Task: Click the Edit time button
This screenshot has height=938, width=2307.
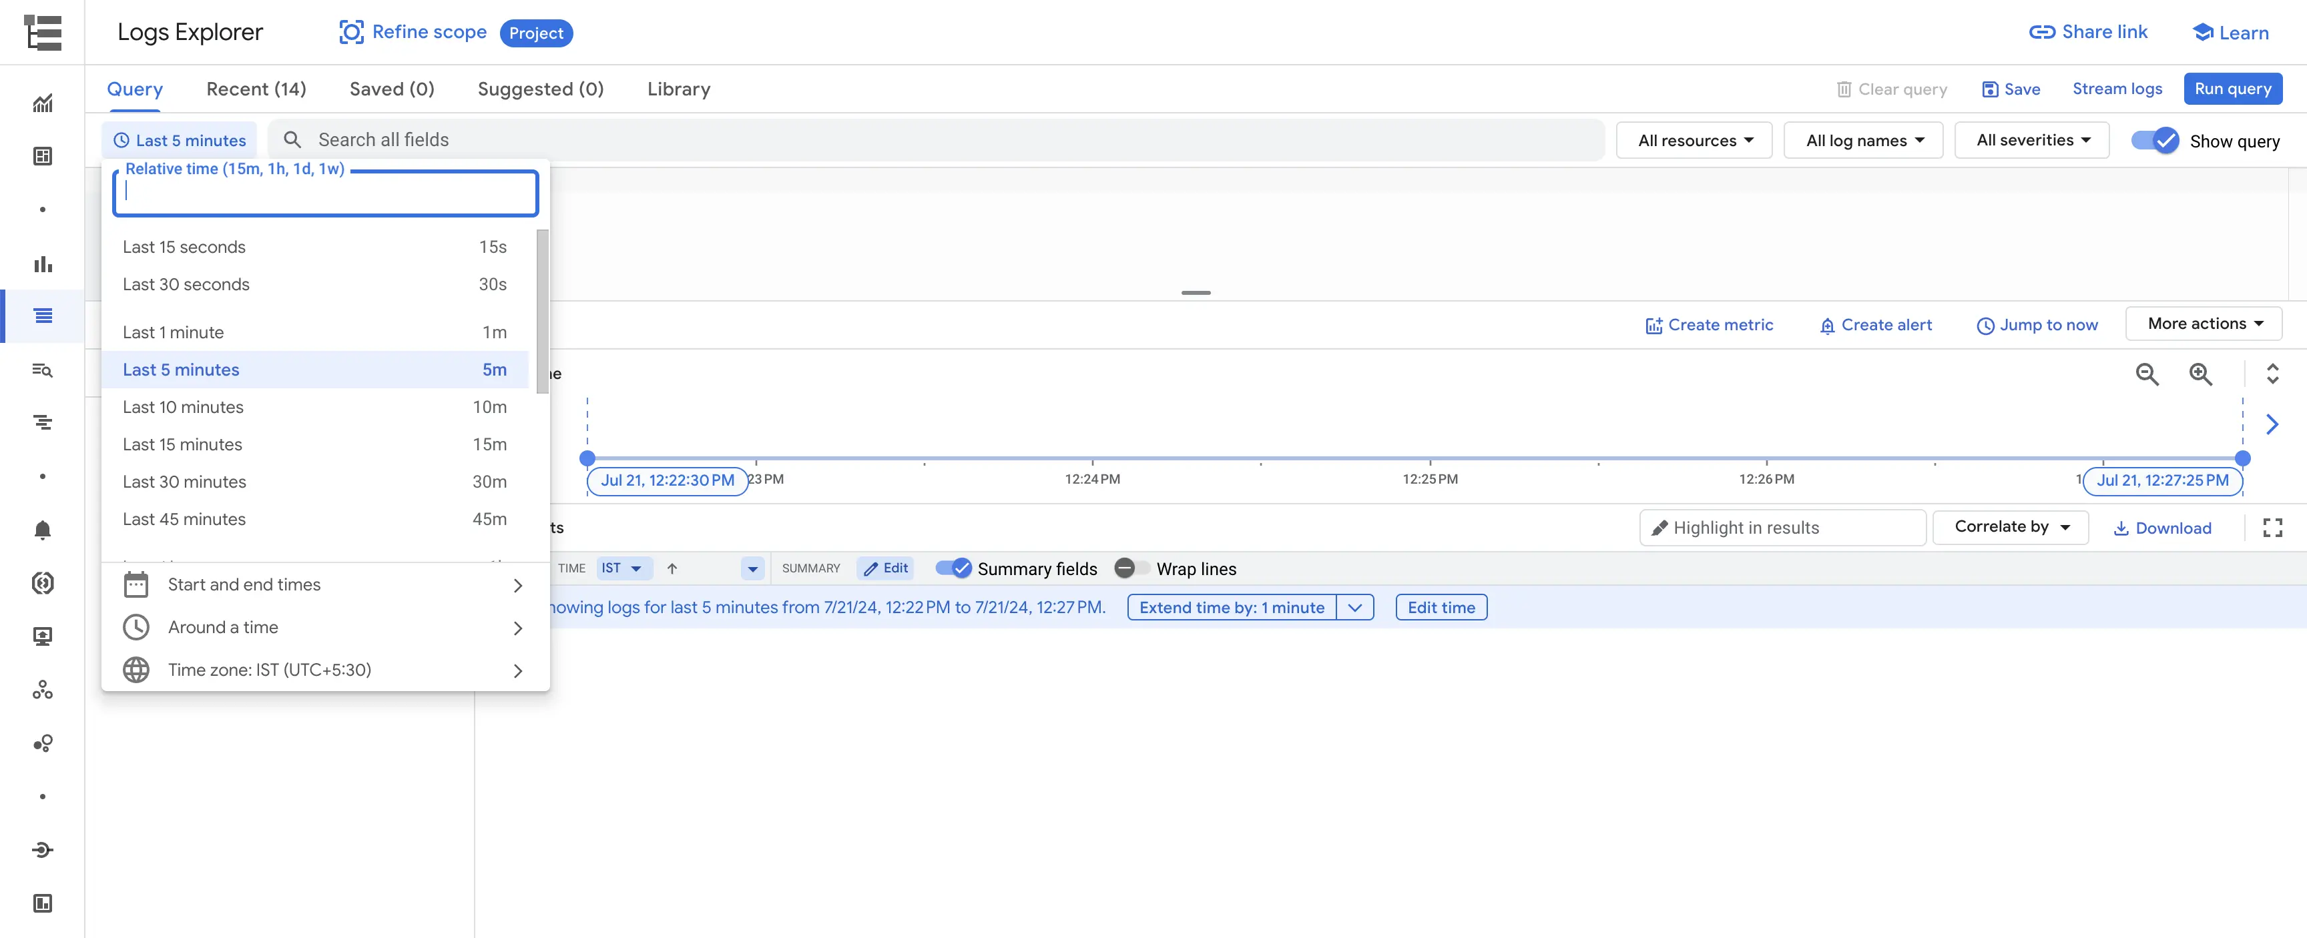Action: point(1441,608)
